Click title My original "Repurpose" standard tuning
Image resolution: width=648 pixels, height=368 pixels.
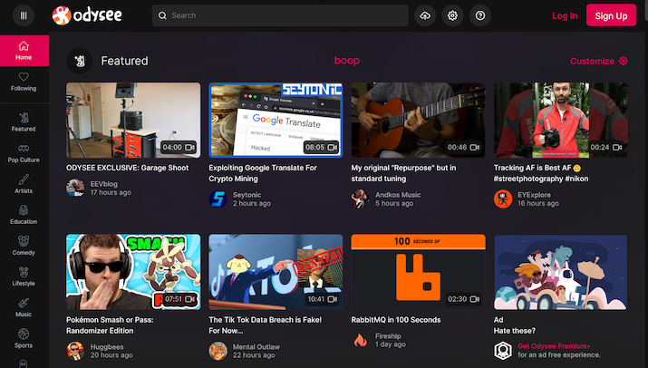(x=404, y=173)
